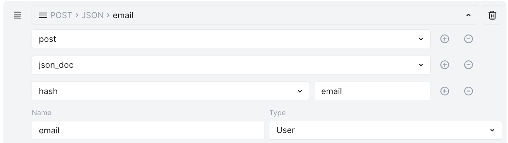This screenshot has width=508, height=143.
Task: Click the chevron arrow in the Type select
Action: 492,130
